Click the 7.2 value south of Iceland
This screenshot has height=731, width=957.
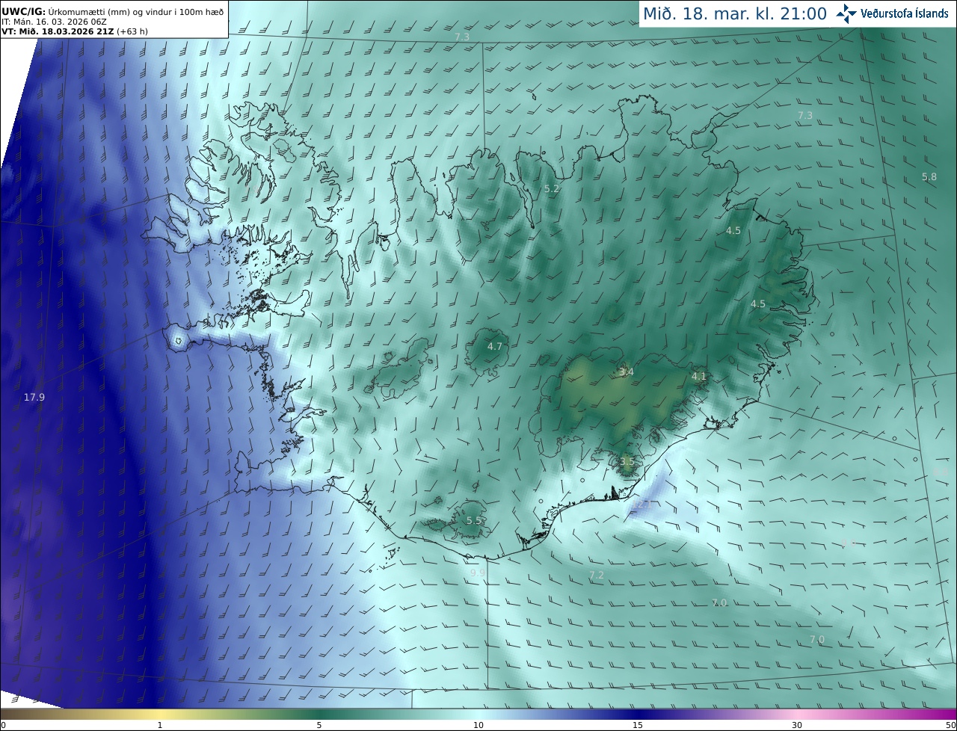[x=596, y=575]
